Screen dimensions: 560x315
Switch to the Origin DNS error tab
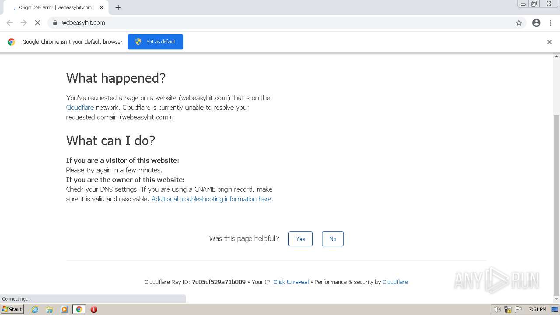[55, 7]
